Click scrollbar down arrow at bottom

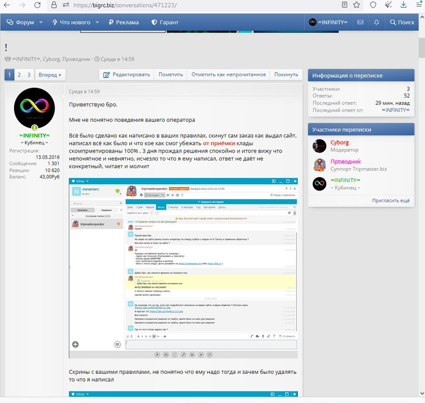click(422, 393)
